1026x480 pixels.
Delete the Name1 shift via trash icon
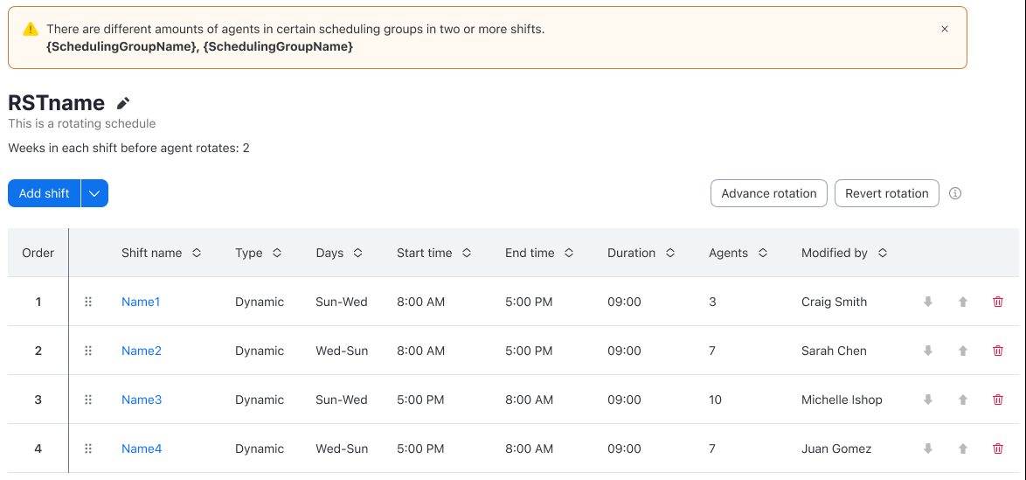998,302
